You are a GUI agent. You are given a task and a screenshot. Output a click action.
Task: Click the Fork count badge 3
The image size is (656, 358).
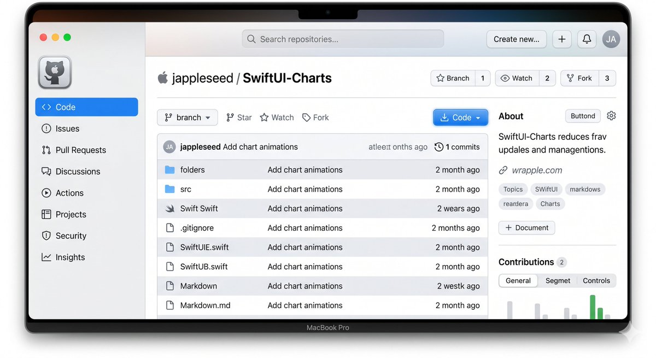(x=607, y=78)
